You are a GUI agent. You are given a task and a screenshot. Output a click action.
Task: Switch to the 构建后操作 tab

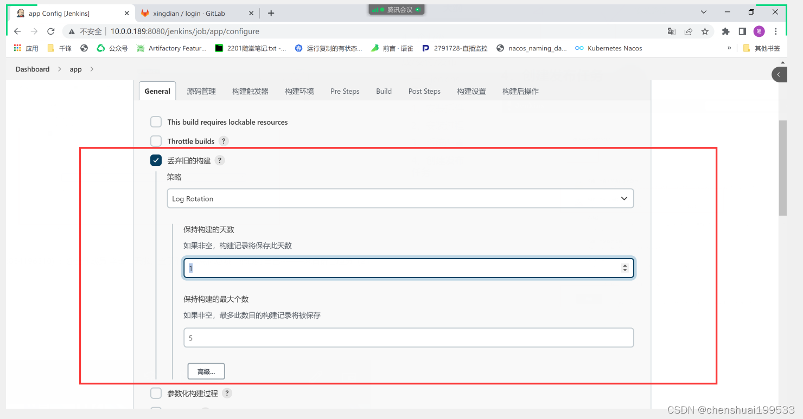coord(520,91)
